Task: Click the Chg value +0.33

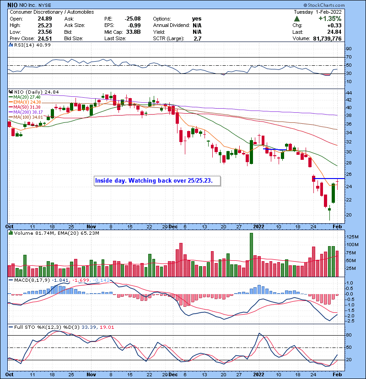Action: point(334,25)
